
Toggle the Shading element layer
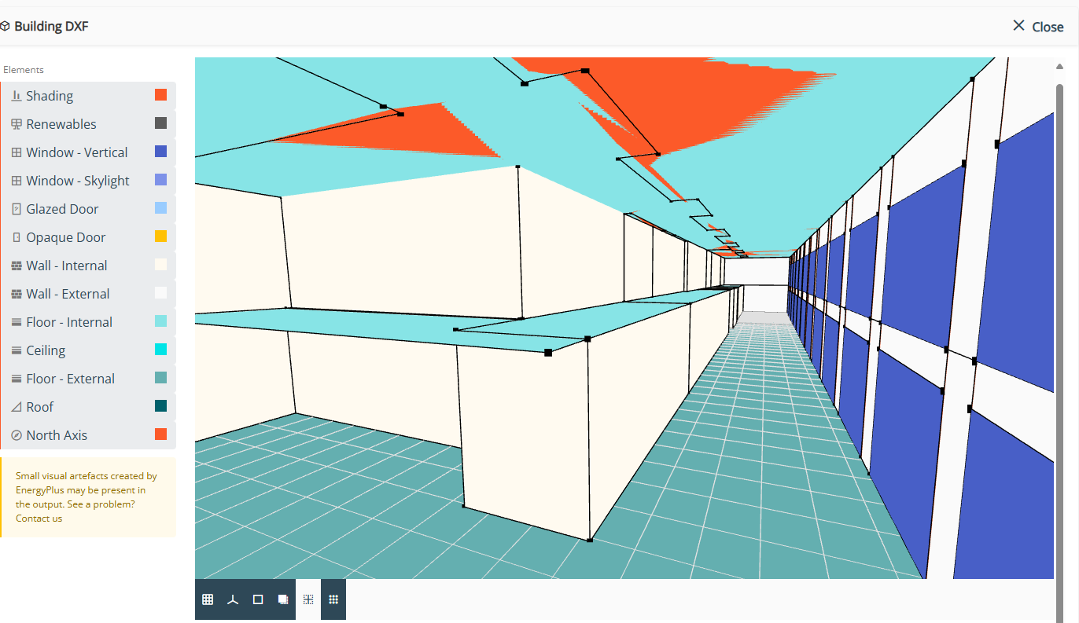tap(50, 96)
